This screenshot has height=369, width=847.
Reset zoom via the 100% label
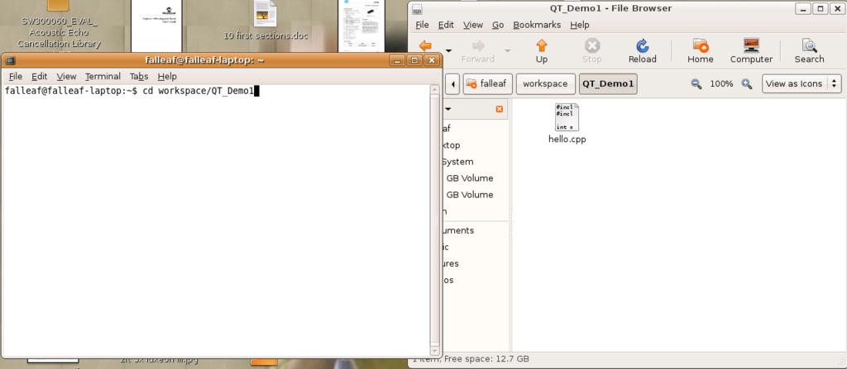[x=721, y=83]
